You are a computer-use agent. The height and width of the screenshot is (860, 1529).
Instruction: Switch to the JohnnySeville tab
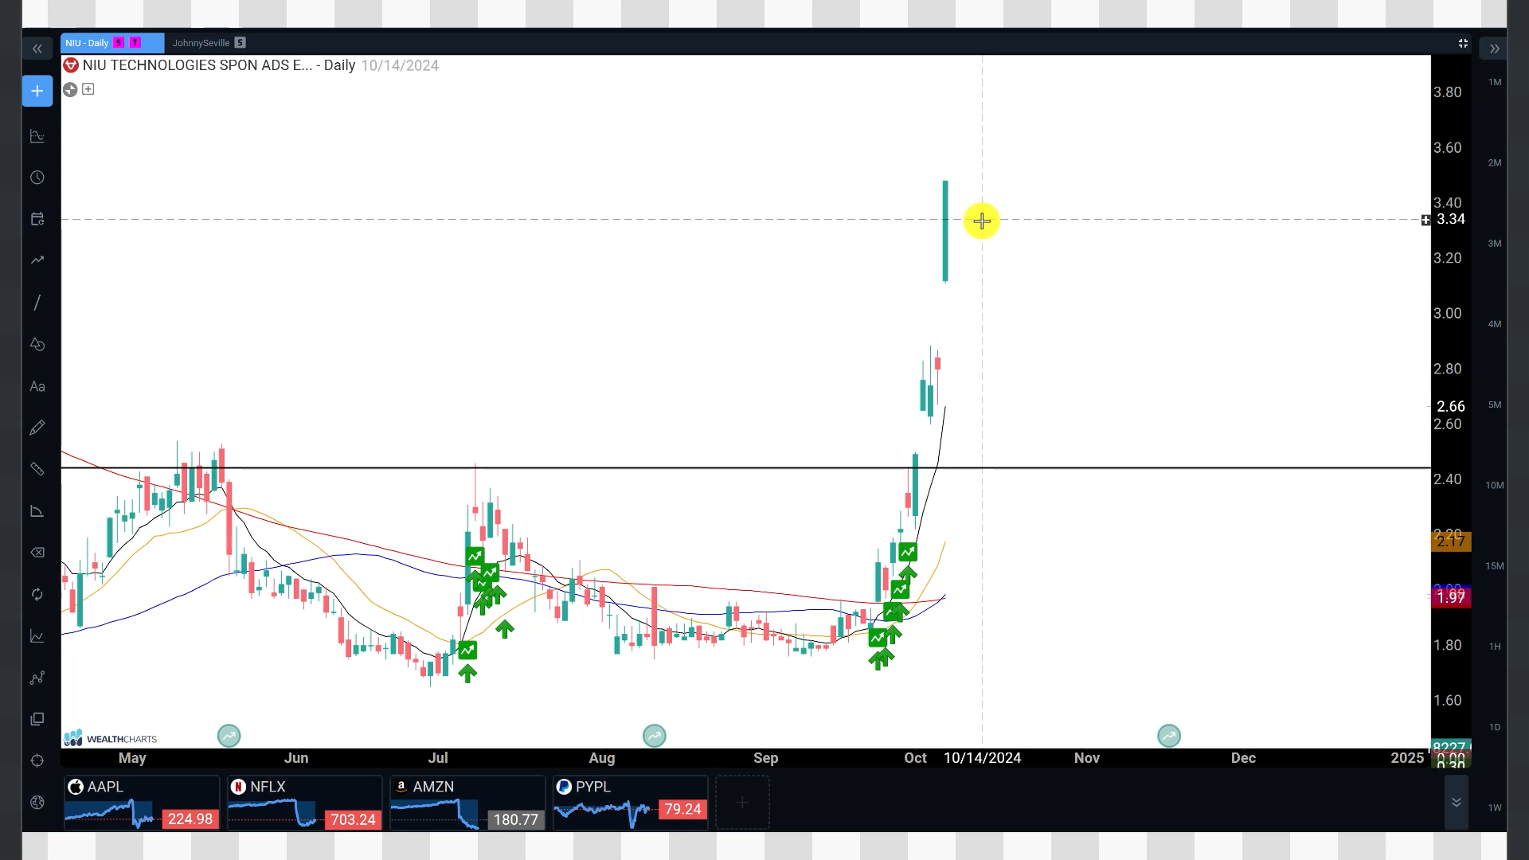[x=209, y=43]
